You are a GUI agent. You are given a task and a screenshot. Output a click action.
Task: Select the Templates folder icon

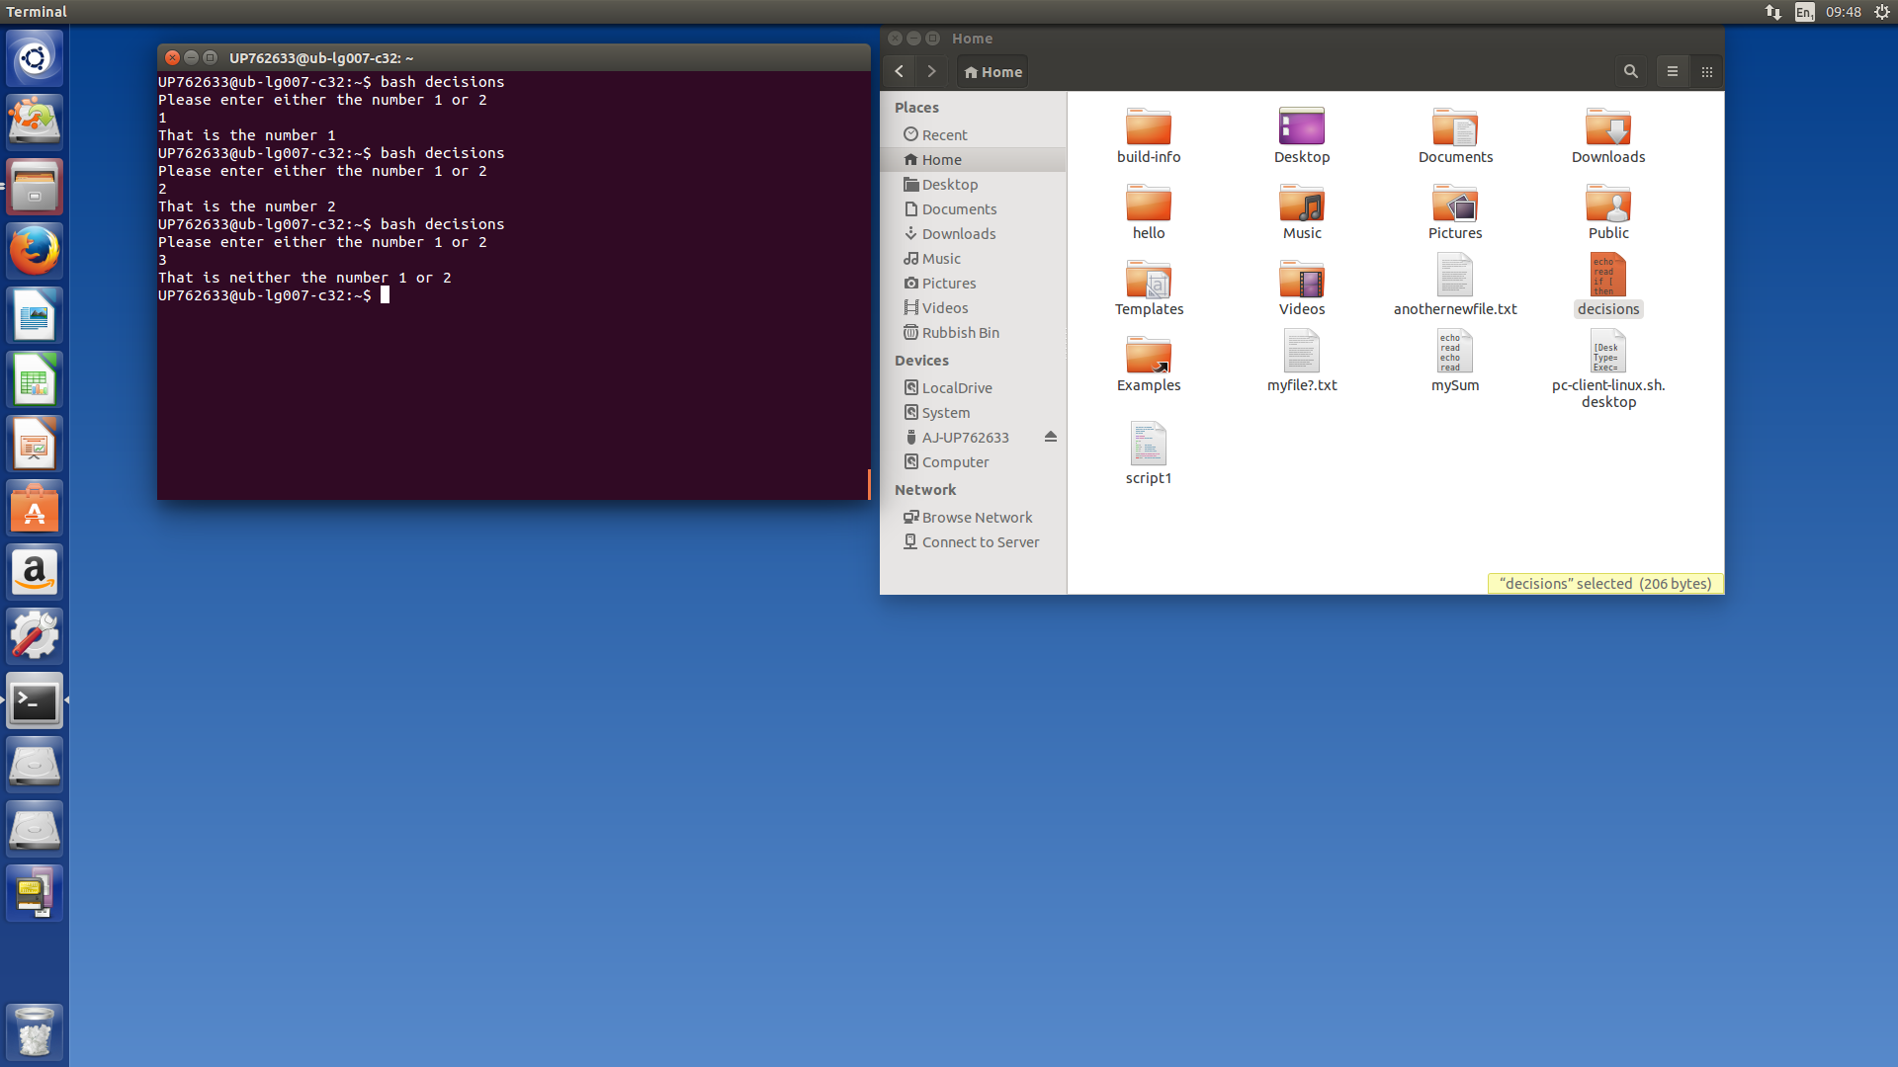1149,287
